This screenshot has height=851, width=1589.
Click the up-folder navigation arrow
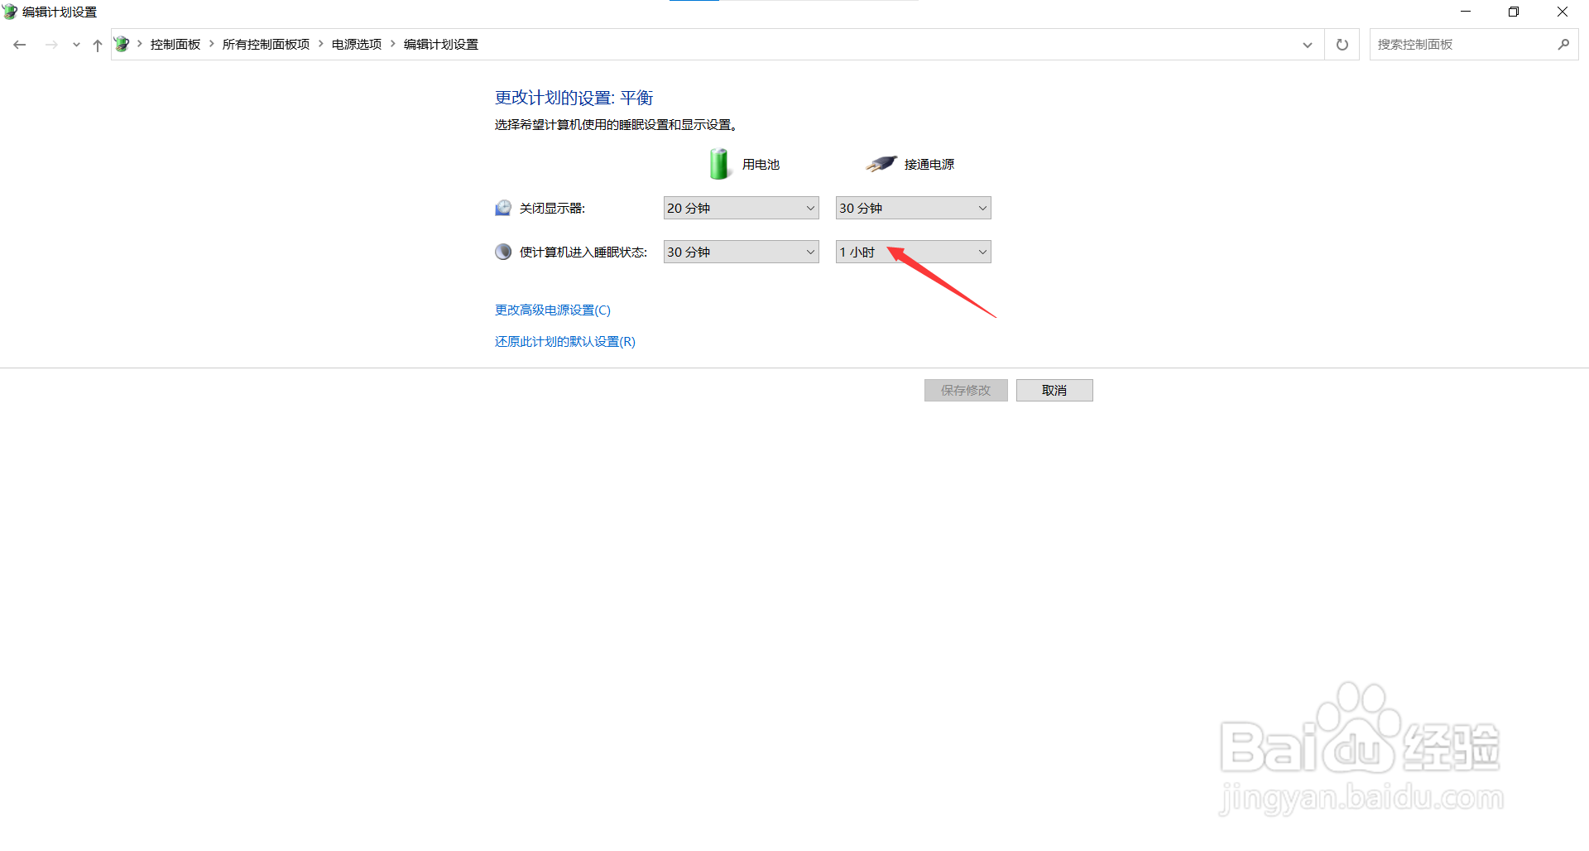[x=97, y=44]
